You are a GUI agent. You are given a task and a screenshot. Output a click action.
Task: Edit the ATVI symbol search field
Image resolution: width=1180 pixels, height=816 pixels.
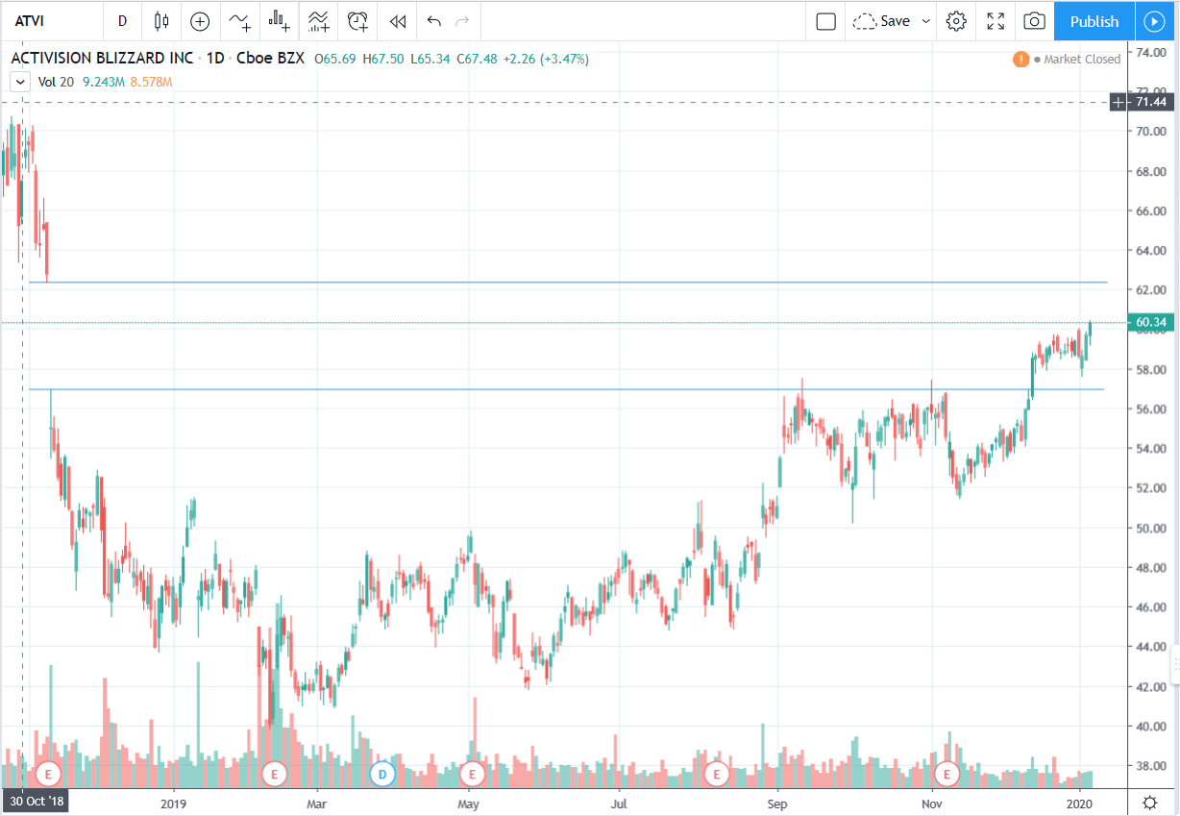(x=53, y=21)
